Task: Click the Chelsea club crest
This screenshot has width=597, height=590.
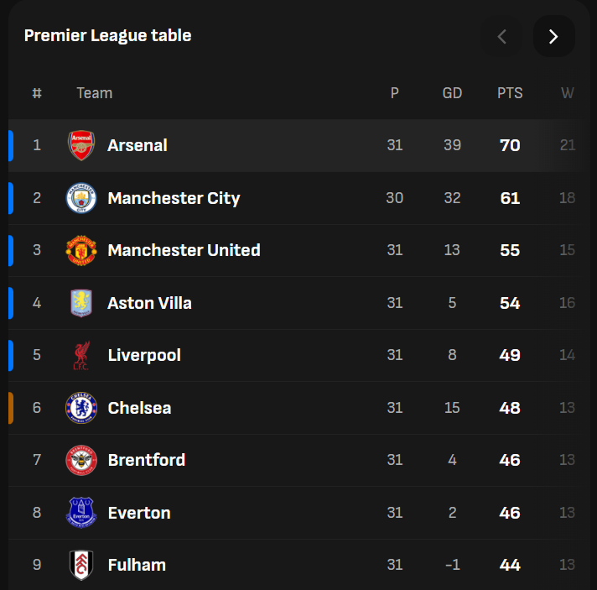Action: coord(81,408)
